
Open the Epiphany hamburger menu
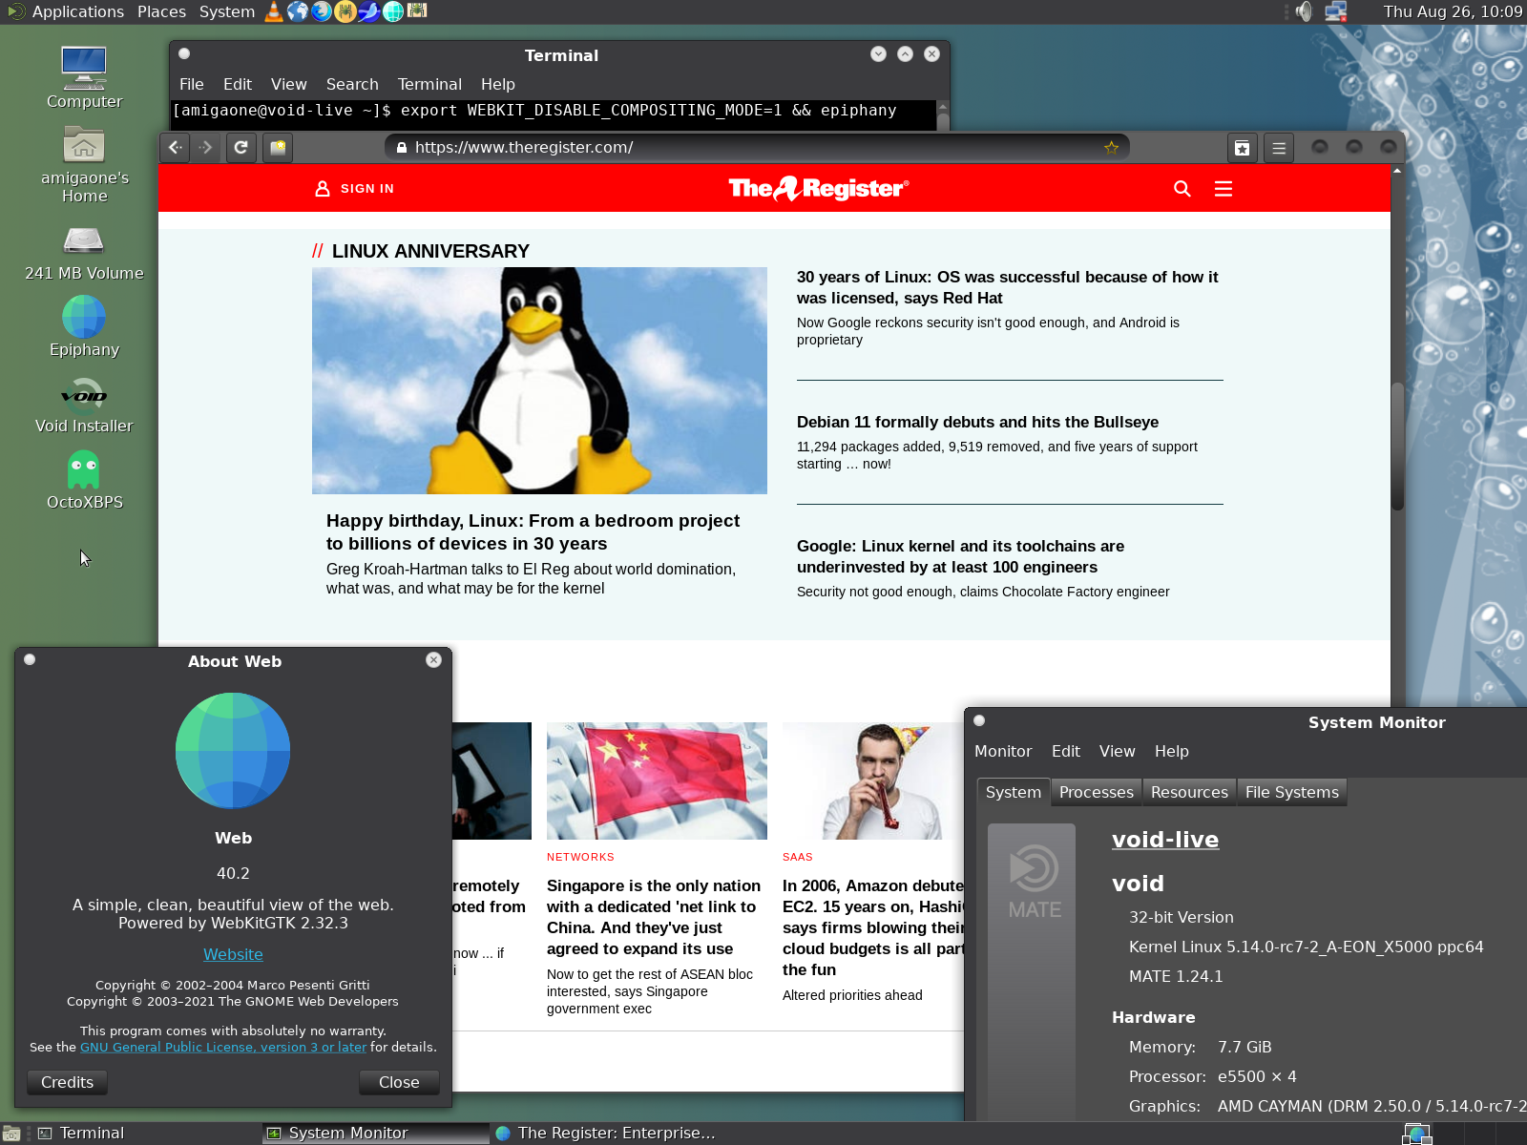tap(1279, 148)
